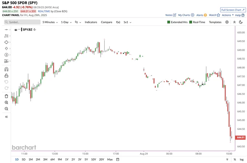This screenshot has height=163, width=247.
Task: Open the Templates menu
Action: click(215, 22)
